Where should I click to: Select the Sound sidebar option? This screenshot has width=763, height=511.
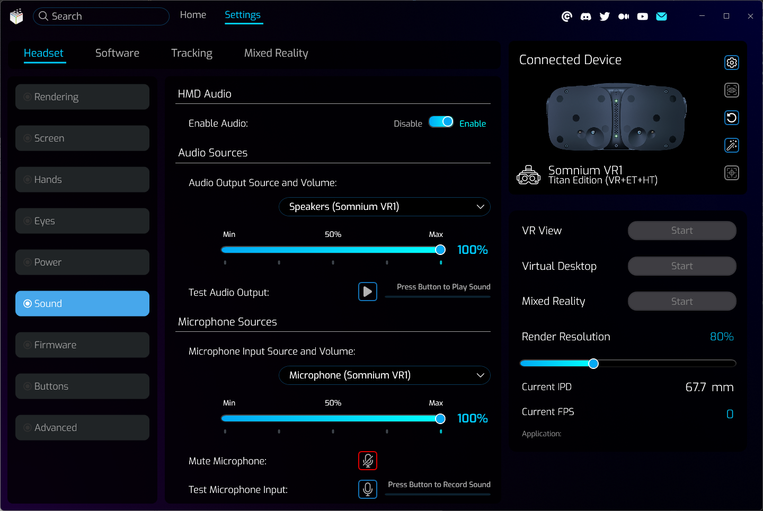82,304
